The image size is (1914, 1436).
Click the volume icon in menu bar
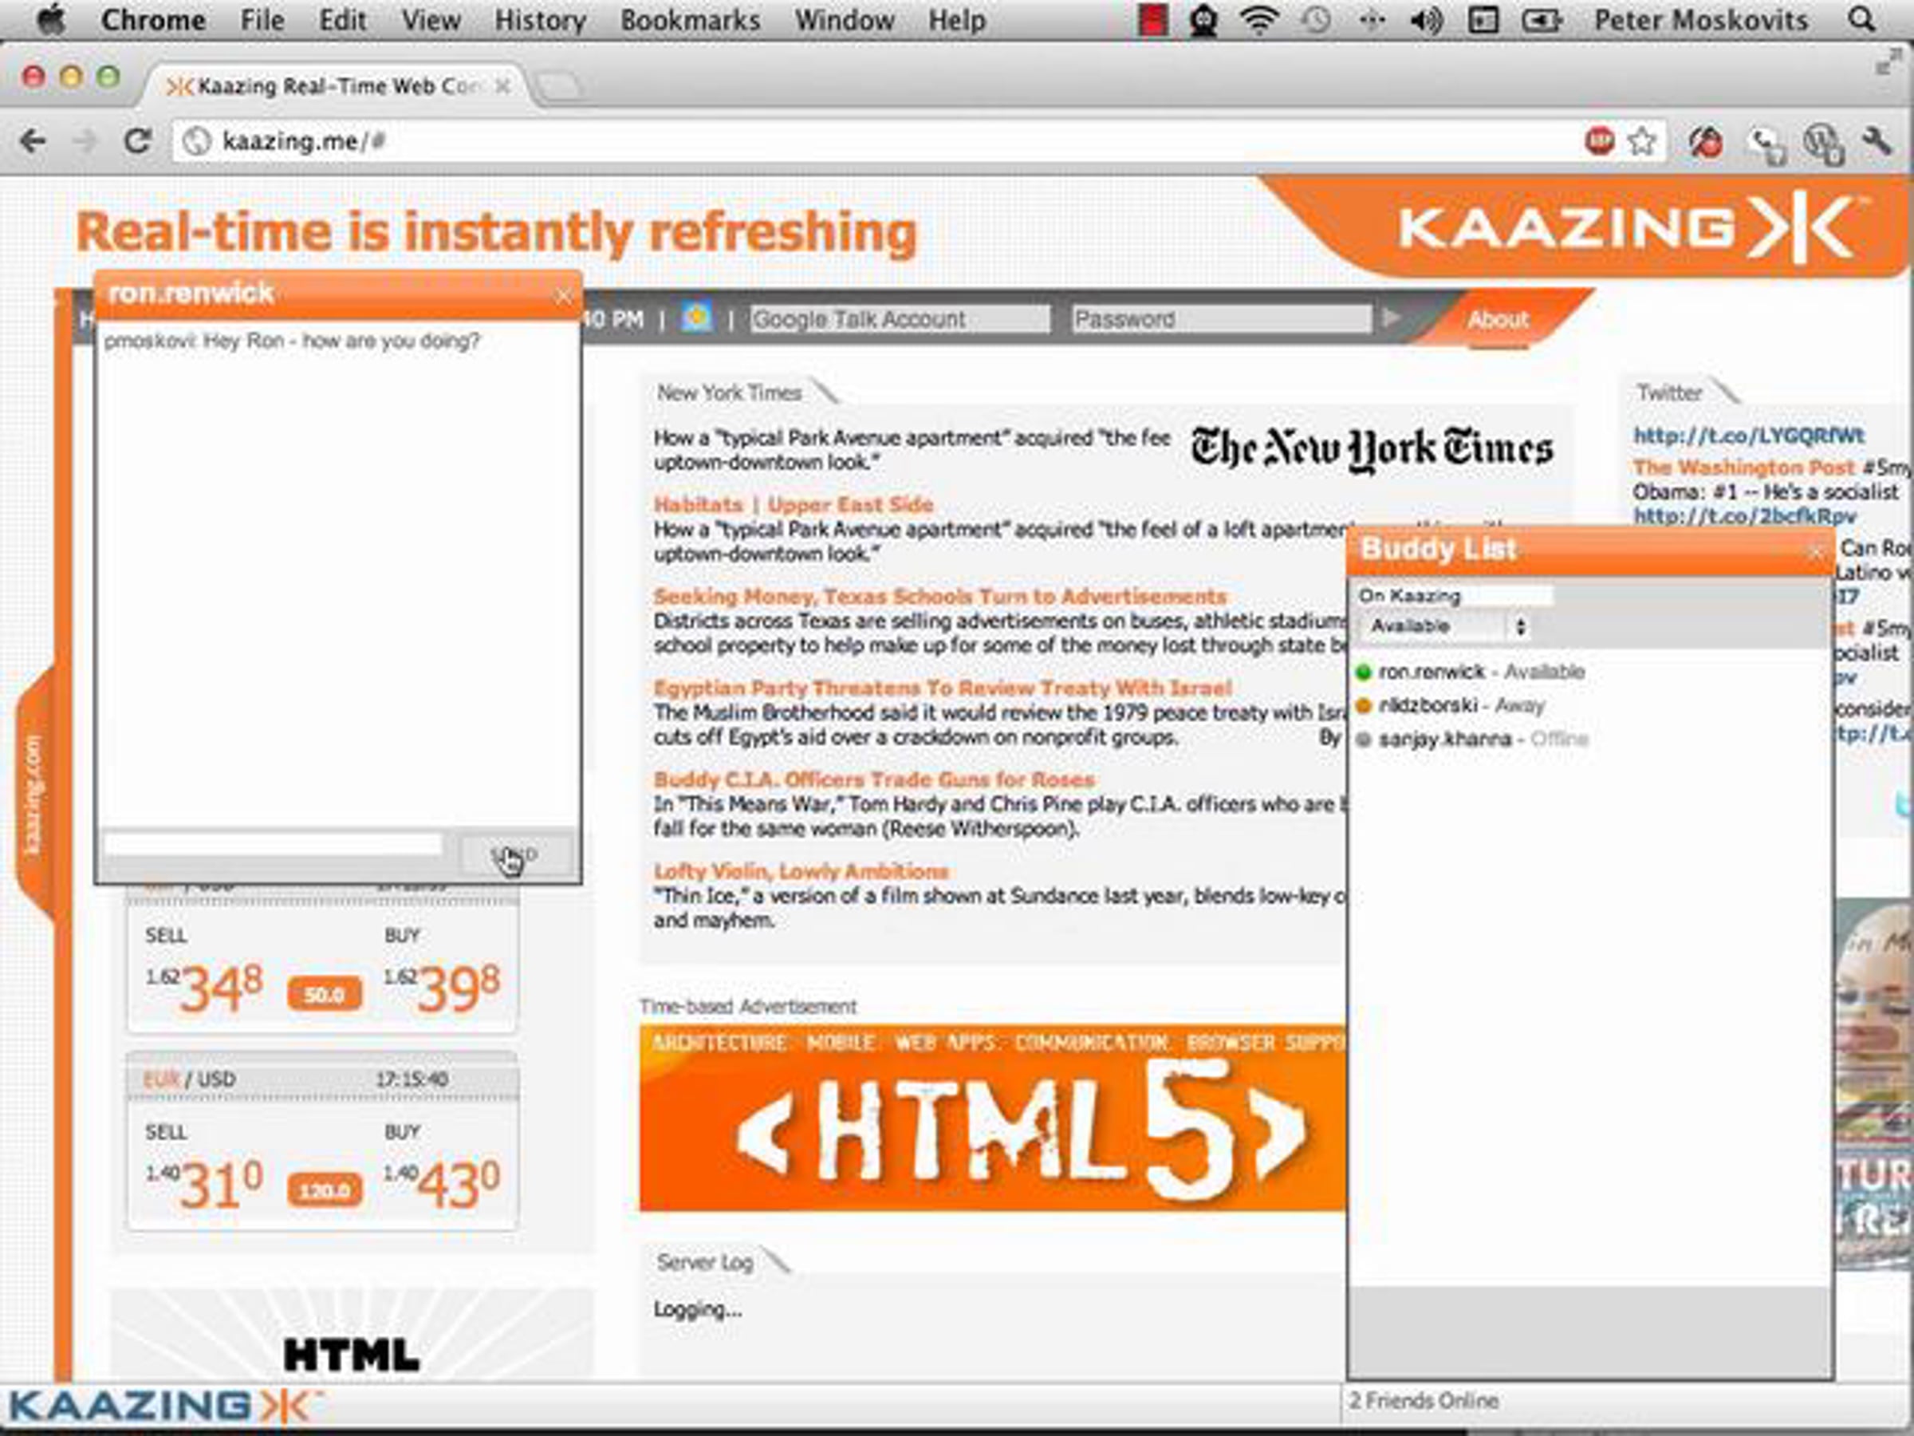pos(1426,20)
